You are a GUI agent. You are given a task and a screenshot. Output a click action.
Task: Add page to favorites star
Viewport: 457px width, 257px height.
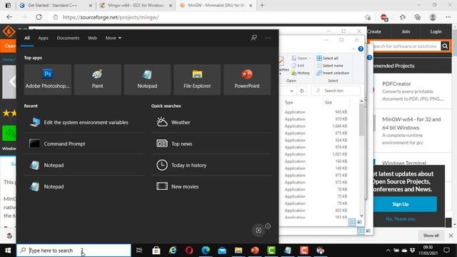[368, 17]
